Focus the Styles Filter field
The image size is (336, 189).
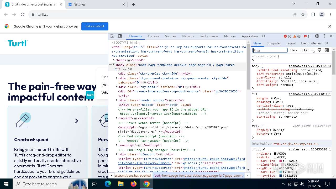click(x=270, y=50)
